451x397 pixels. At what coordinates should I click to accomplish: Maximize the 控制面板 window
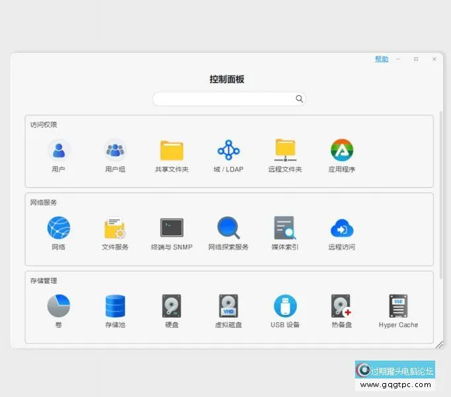pyautogui.click(x=416, y=59)
